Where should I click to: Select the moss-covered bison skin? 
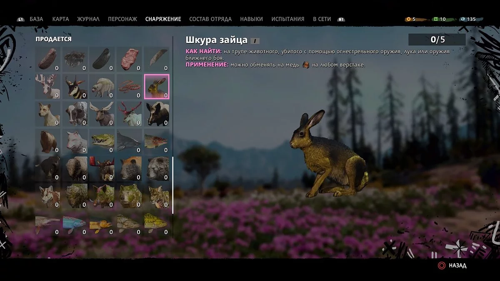75,196
